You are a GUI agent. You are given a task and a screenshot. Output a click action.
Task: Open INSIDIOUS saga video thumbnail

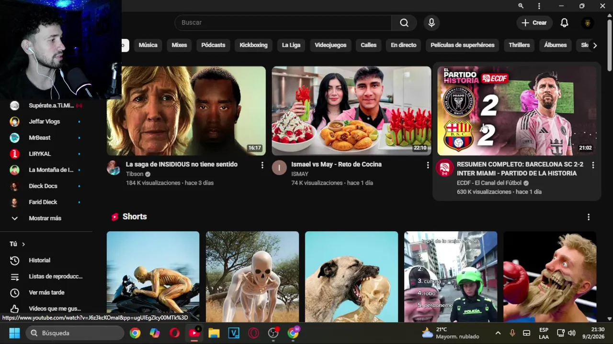point(186,111)
